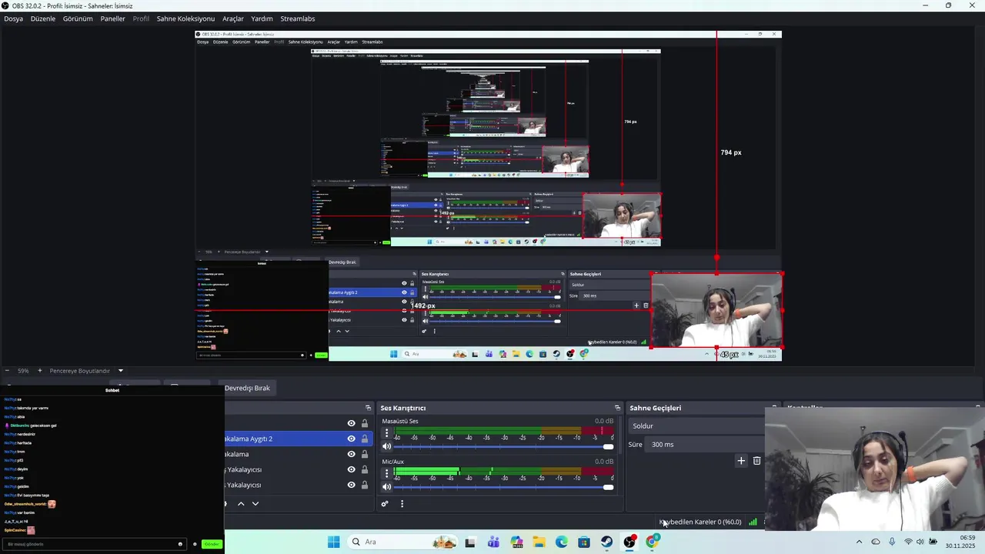Open the Dosya menu
985x554 pixels.
tap(13, 18)
